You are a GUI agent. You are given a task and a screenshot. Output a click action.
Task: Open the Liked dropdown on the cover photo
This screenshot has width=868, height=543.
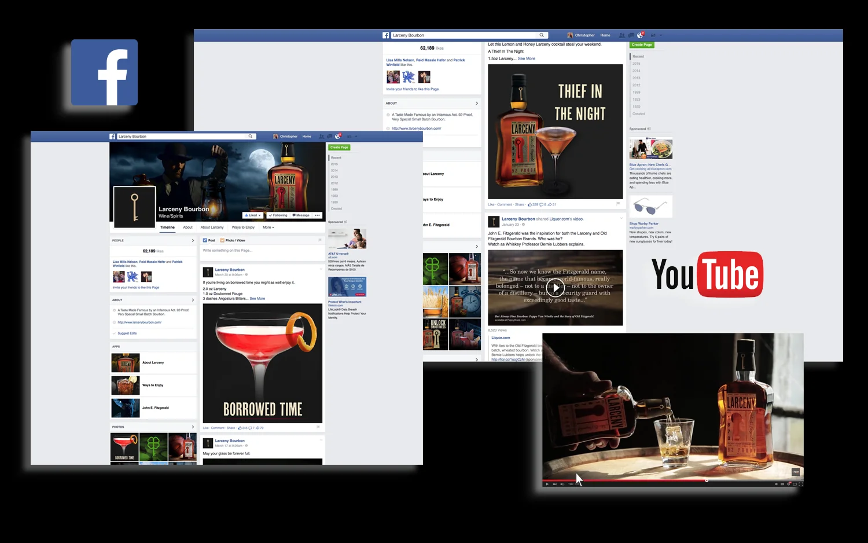tap(253, 215)
